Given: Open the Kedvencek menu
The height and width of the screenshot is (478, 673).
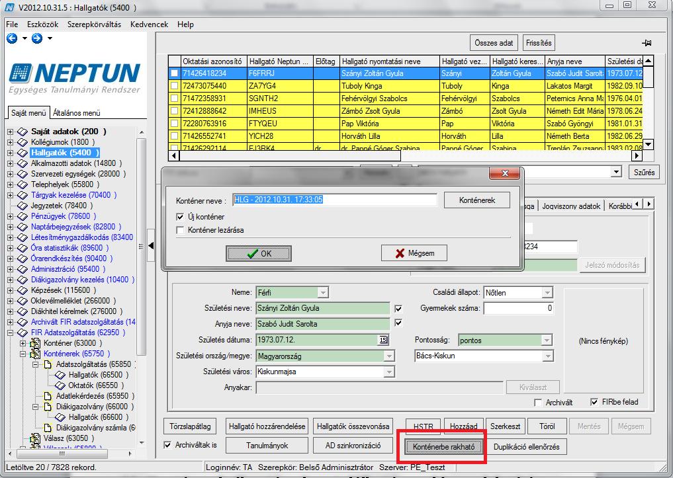Looking at the screenshot, I should (150, 24).
